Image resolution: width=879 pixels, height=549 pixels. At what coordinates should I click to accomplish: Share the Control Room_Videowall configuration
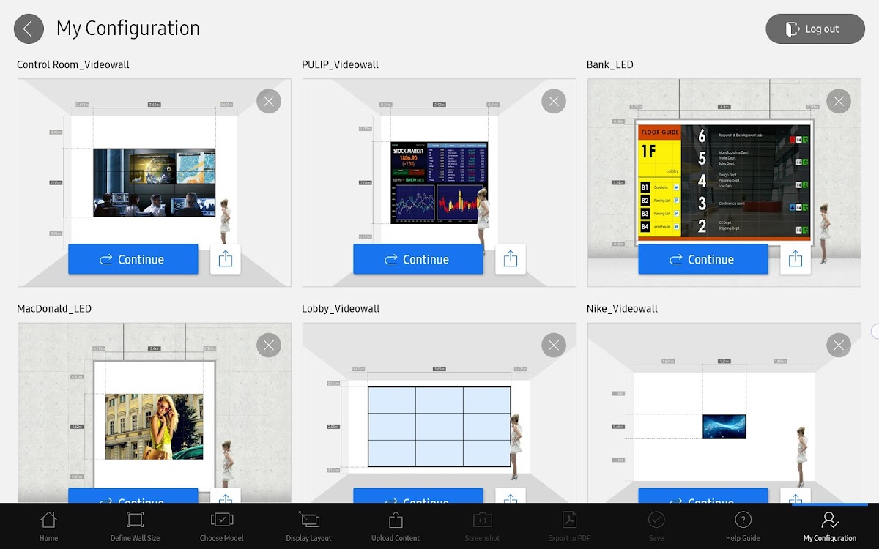pos(226,259)
